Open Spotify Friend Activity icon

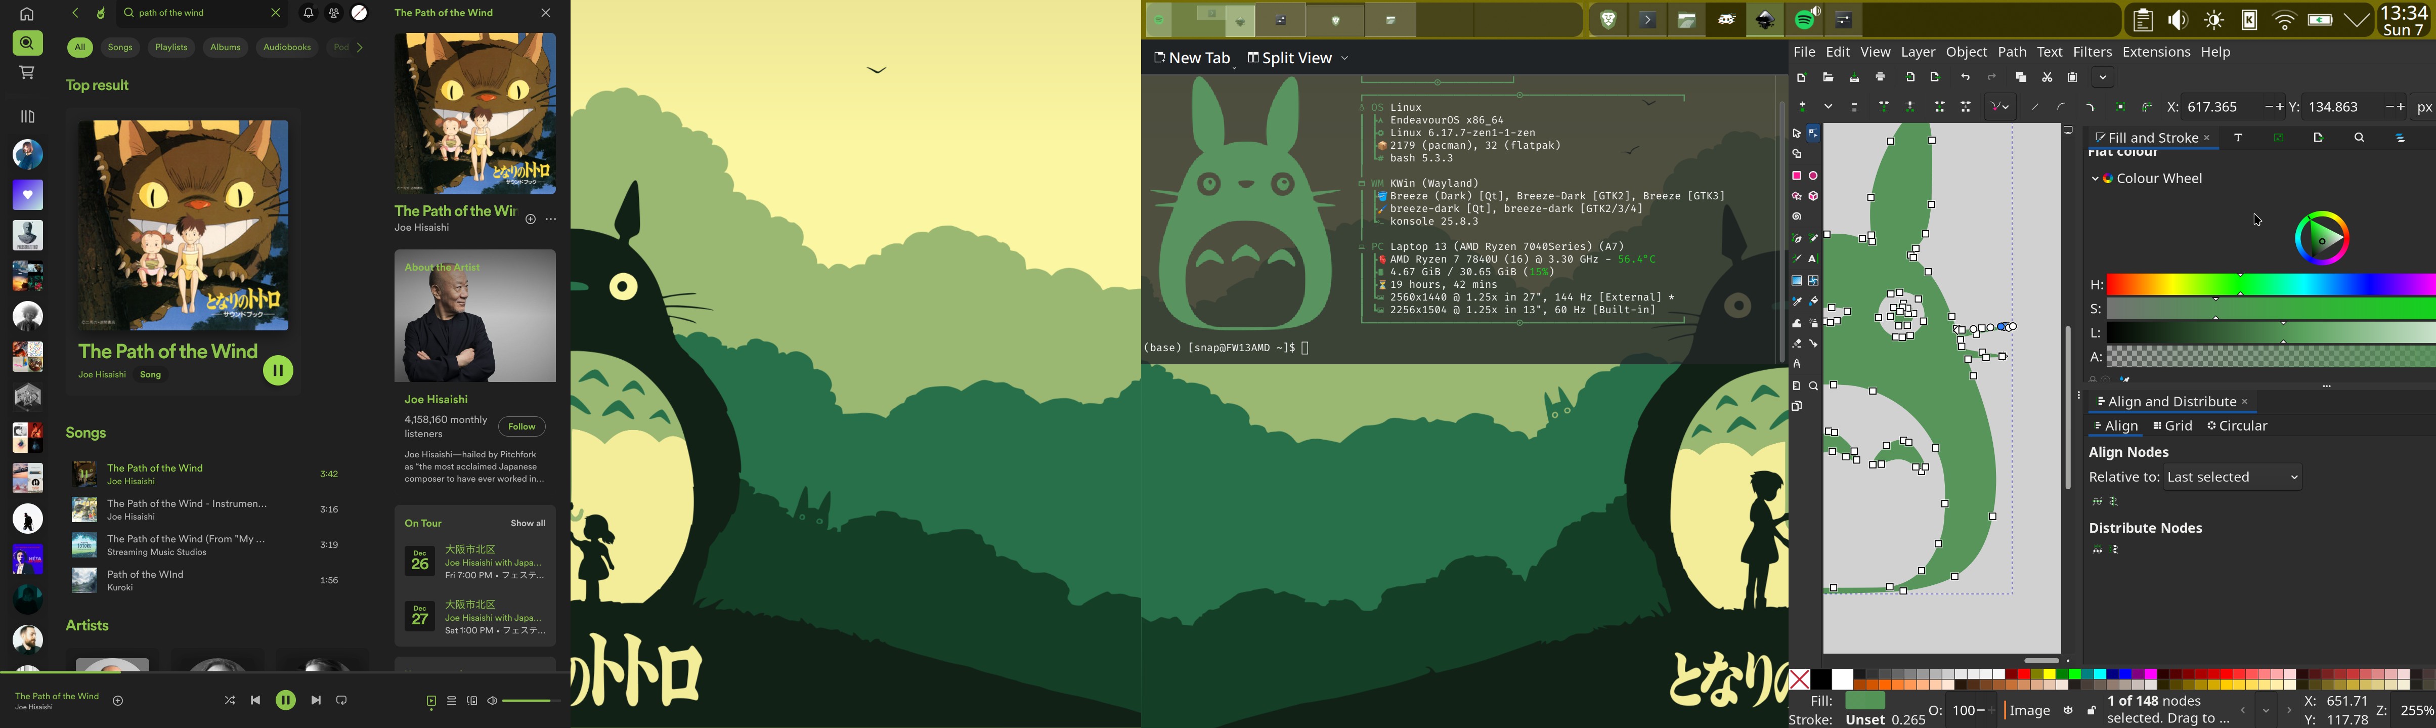pyautogui.click(x=334, y=13)
